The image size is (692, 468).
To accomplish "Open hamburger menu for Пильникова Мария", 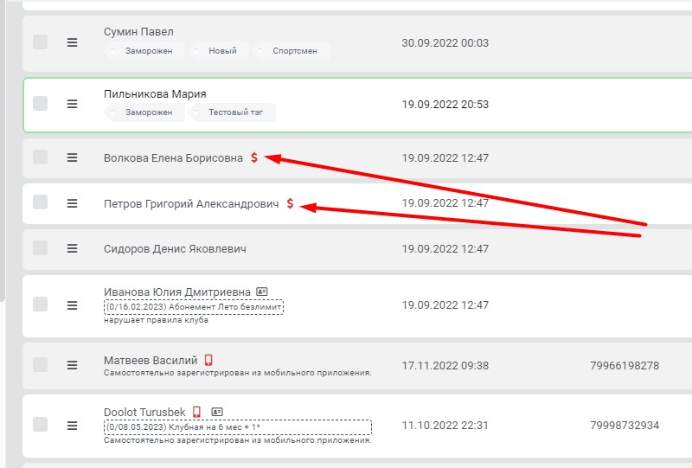I will click(x=72, y=104).
